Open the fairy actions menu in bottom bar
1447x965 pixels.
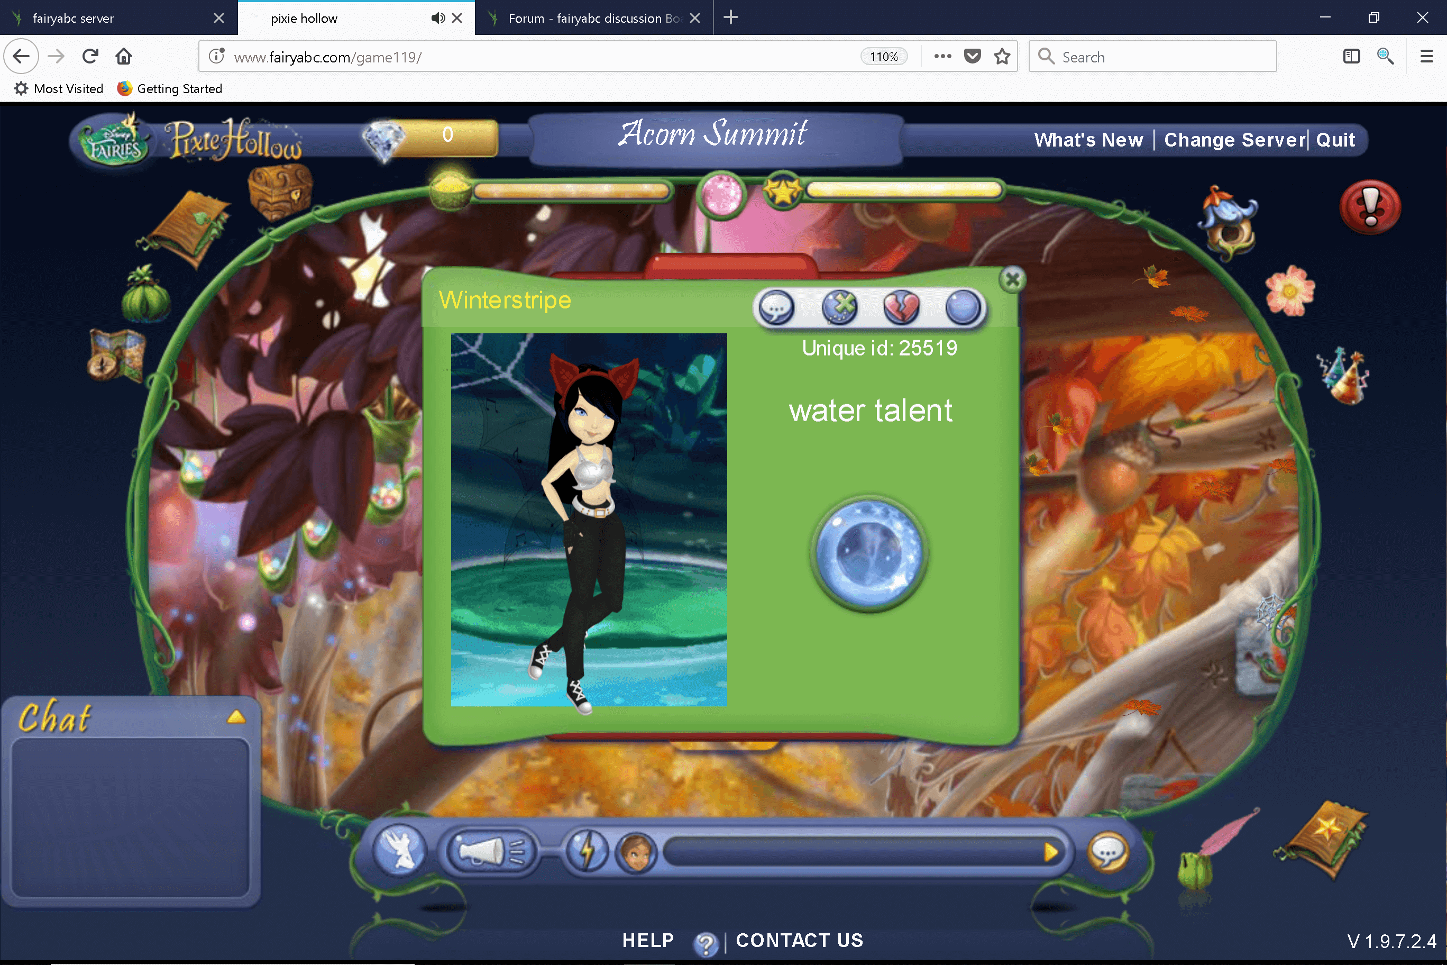[x=399, y=851]
